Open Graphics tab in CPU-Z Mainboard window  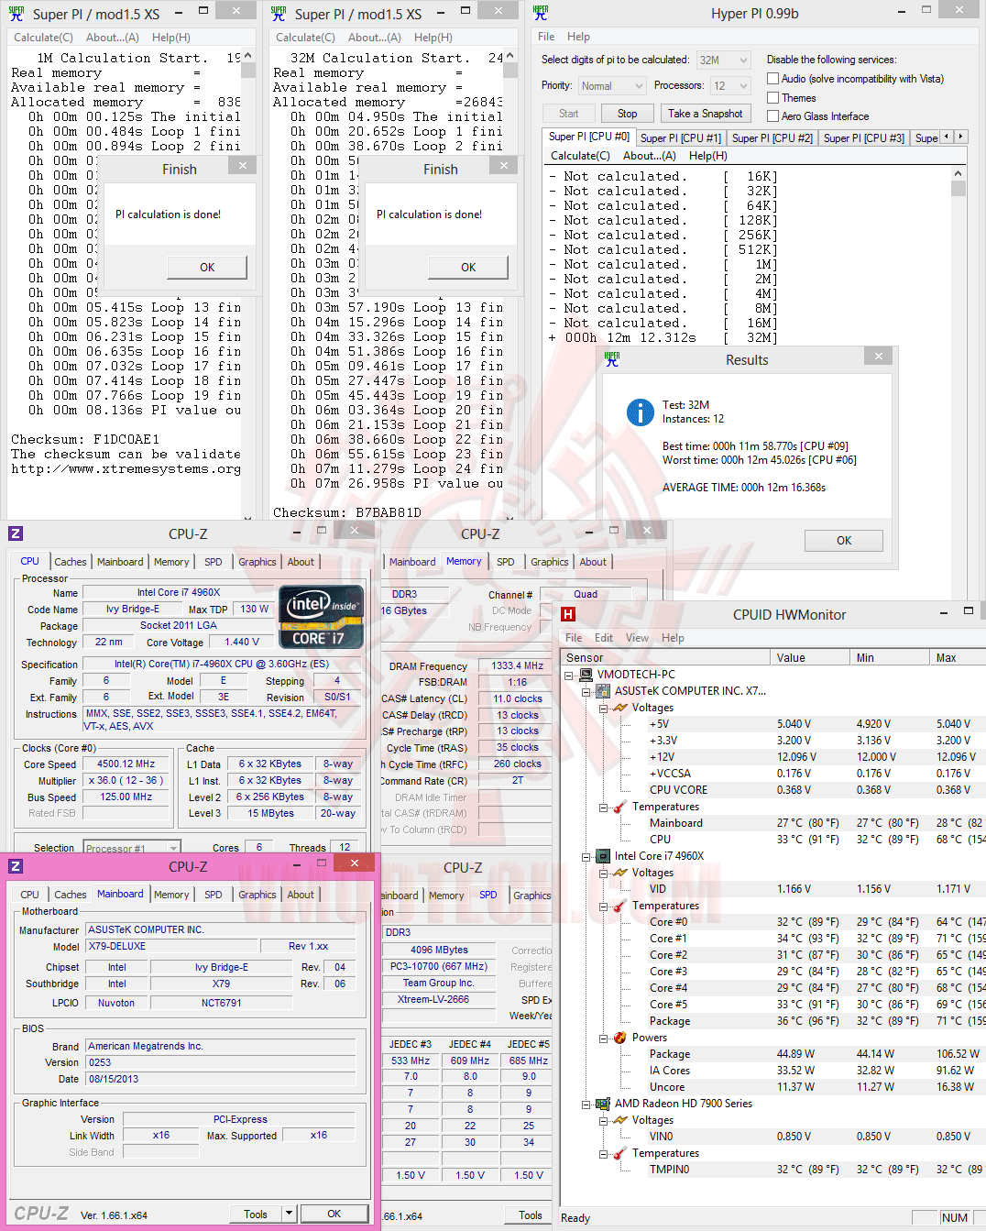tap(257, 895)
